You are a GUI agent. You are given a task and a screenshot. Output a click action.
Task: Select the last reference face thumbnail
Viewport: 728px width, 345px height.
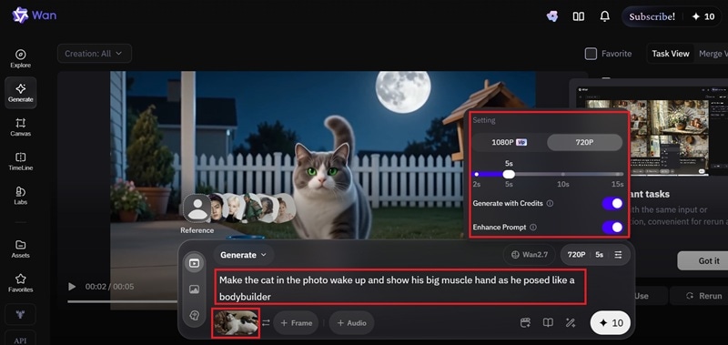(285, 208)
